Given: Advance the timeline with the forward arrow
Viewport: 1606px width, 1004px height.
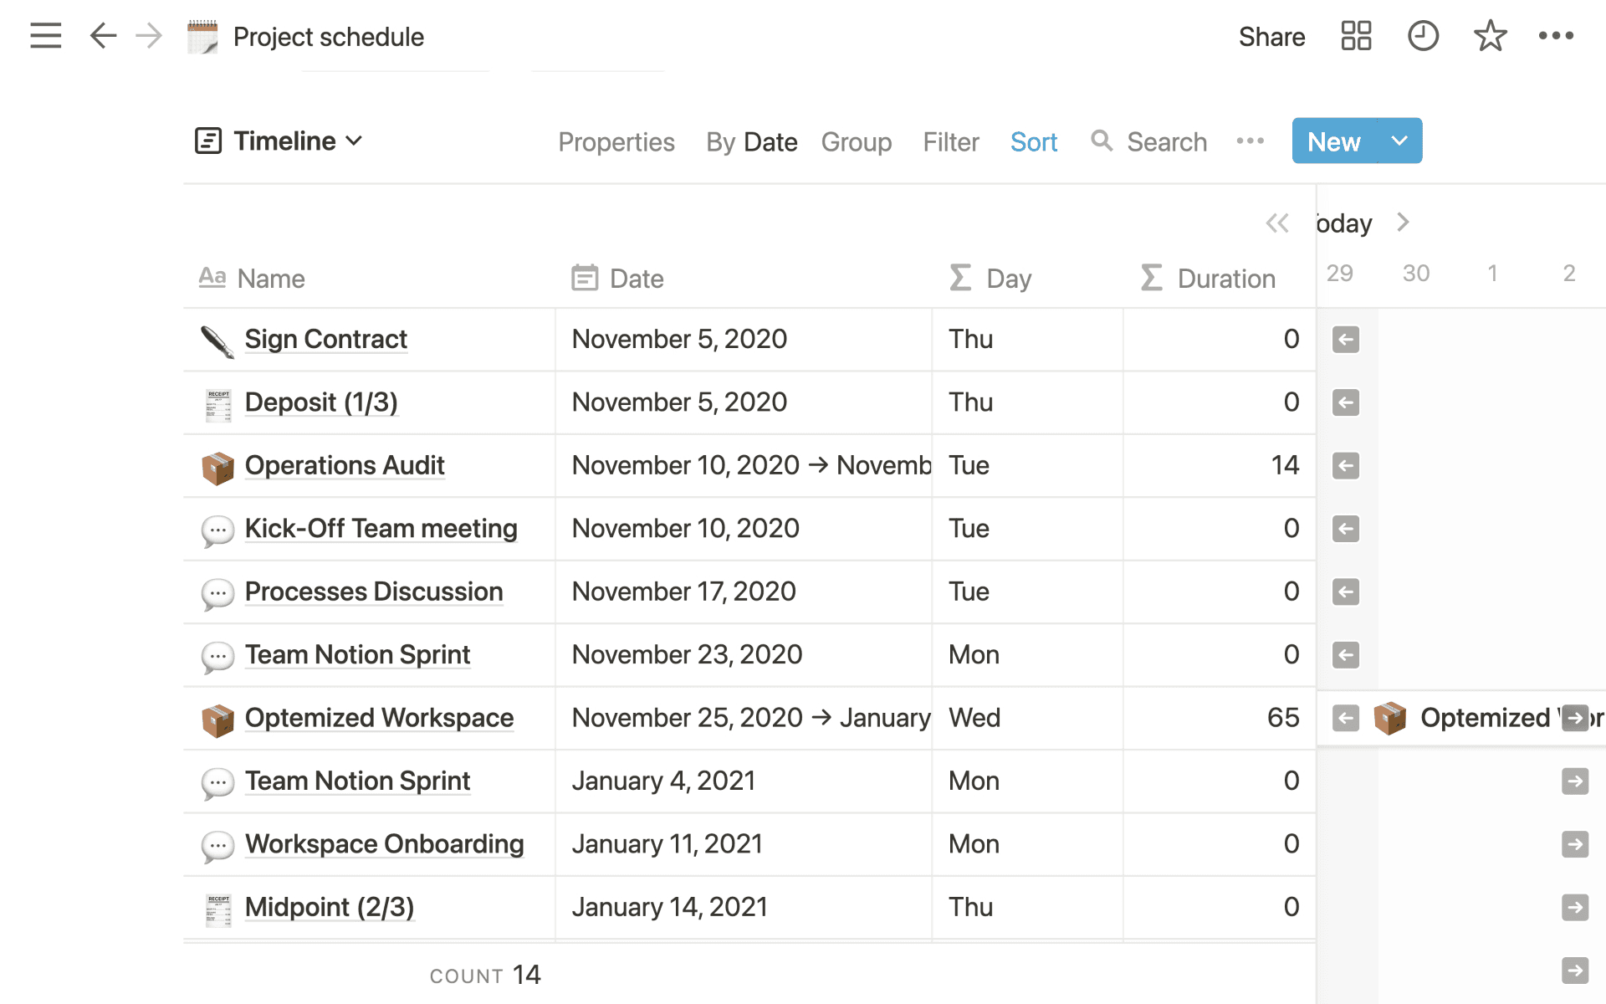Looking at the screenshot, I should point(1403,223).
